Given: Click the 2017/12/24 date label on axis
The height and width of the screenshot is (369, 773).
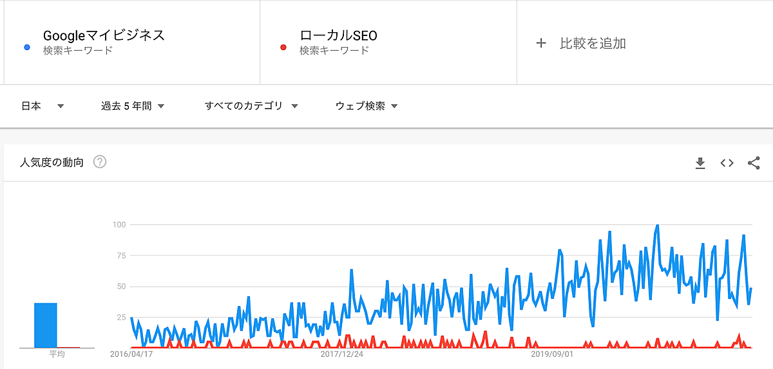Looking at the screenshot, I should (x=341, y=354).
